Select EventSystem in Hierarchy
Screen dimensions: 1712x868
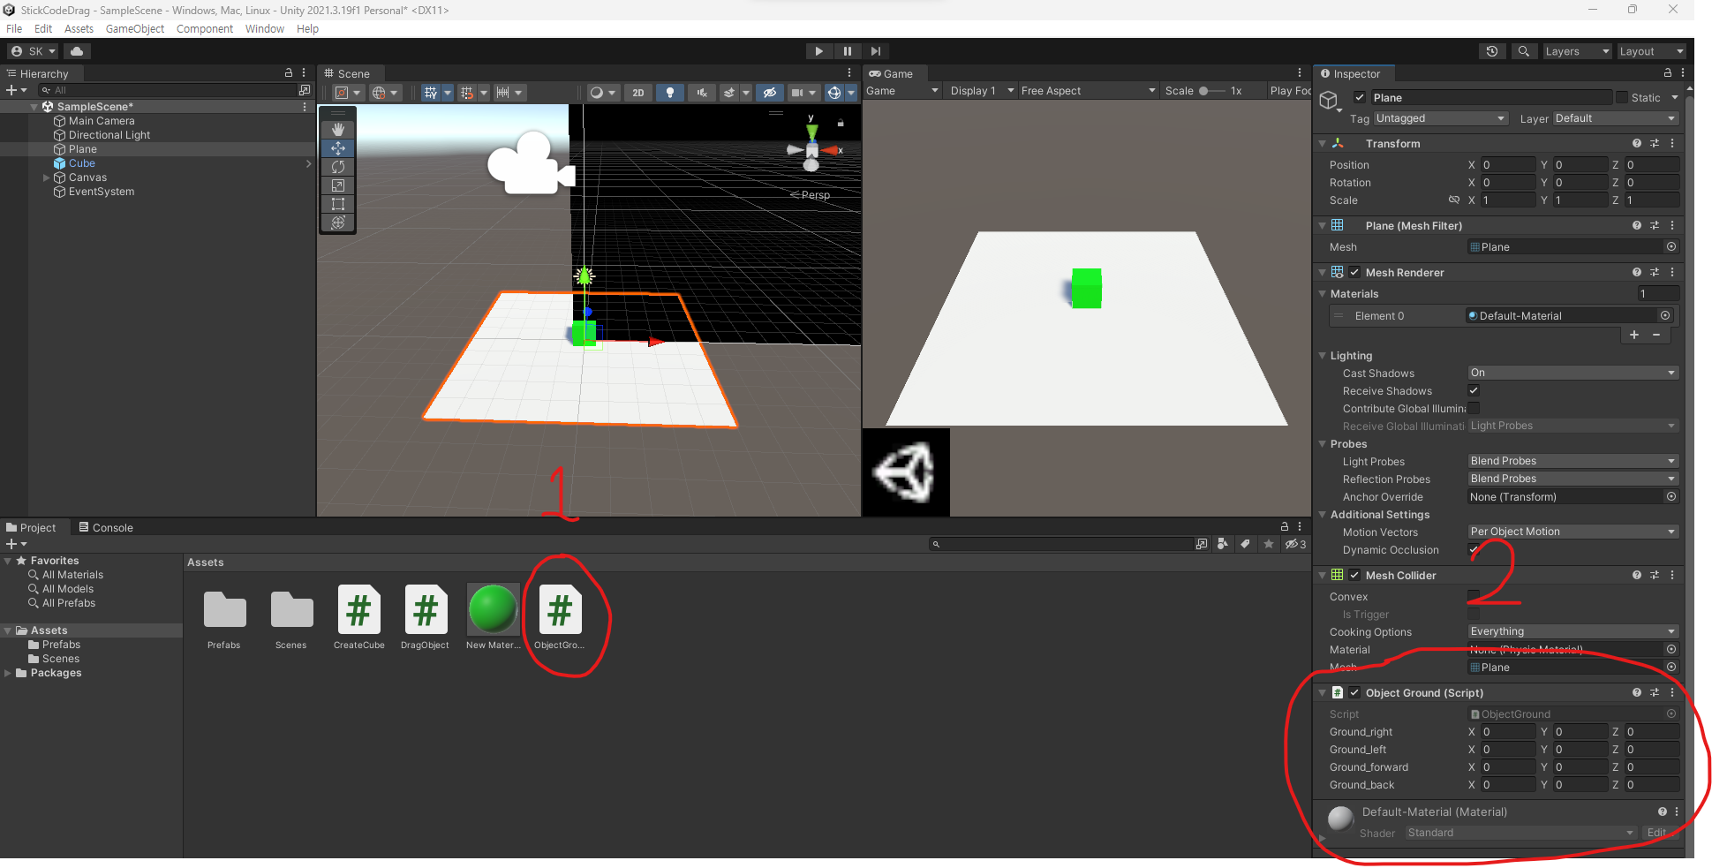click(x=102, y=192)
